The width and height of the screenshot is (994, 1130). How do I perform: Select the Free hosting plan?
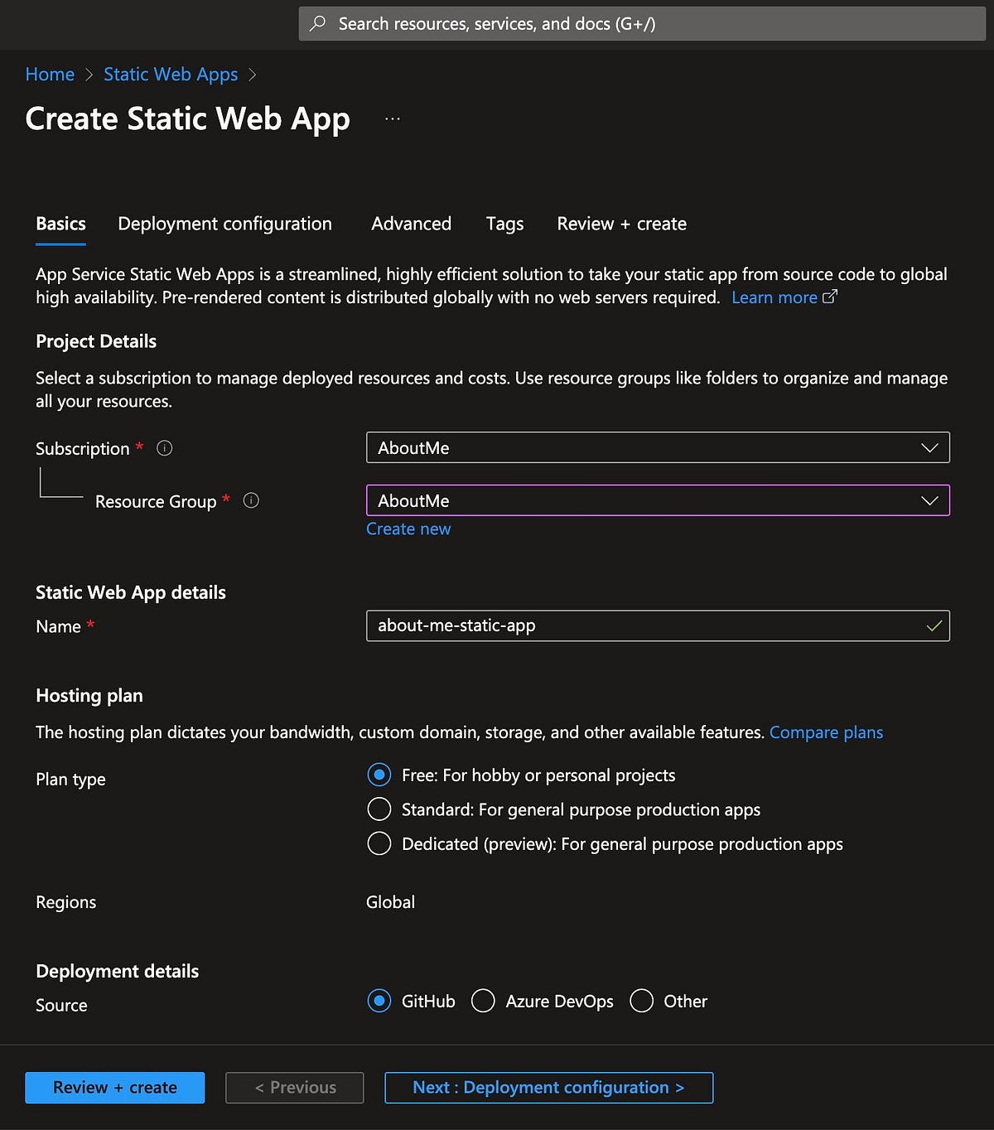coord(379,775)
